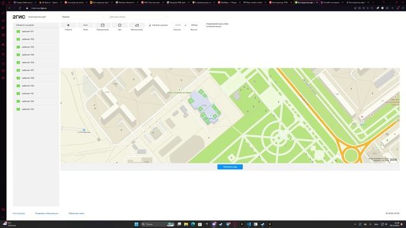406x228 pixels.
Task: Open the Windows Start menu
Action: pyautogui.click(x=136, y=224)
